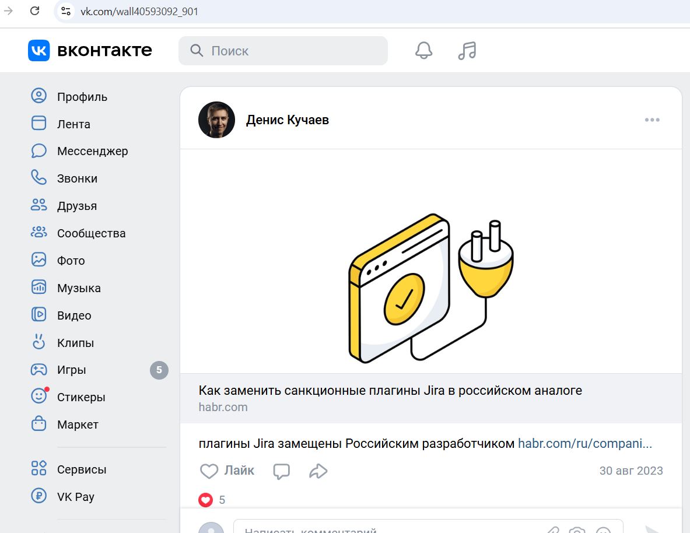Viewport: 690px width, 533px height.
Task: Open Сервисы menu item
Action: [82, 469]
